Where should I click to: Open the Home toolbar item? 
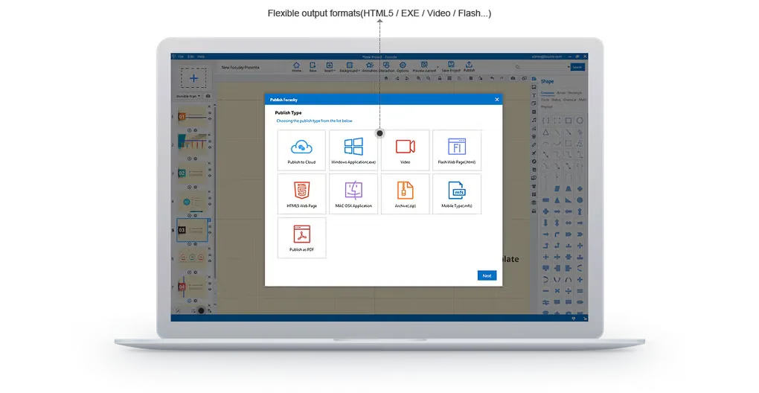[296, 67]
